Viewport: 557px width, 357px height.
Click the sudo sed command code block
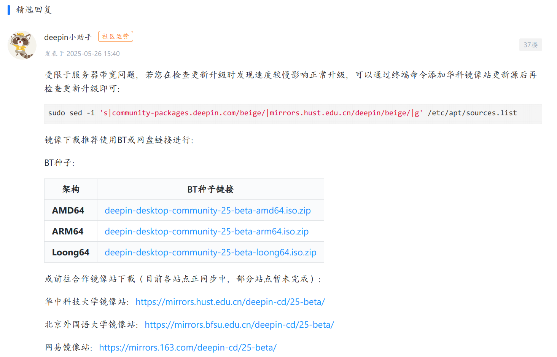(293, 113)
